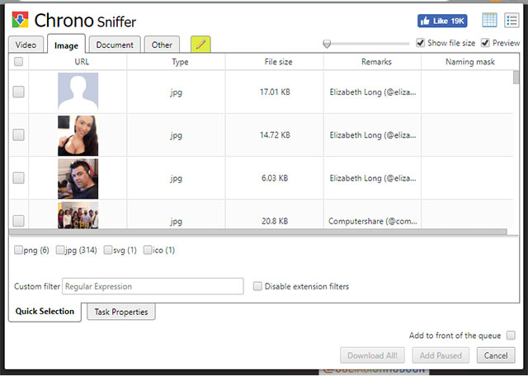
Task: Adjust the preview size slider handle
Action: pos(327,44)
